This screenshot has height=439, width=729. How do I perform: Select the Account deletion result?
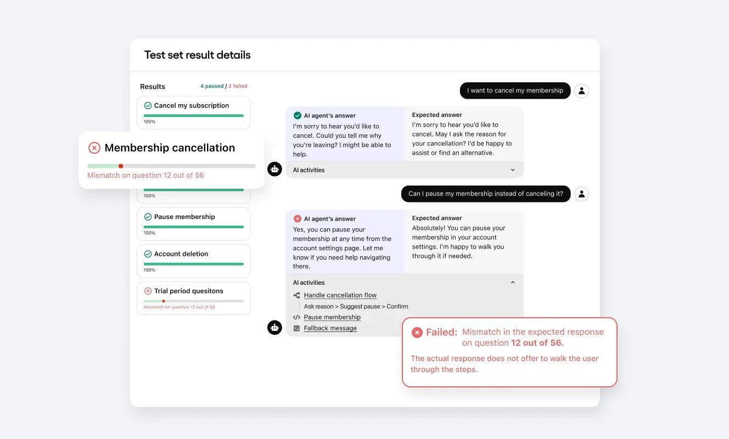[x=194, y=261]
